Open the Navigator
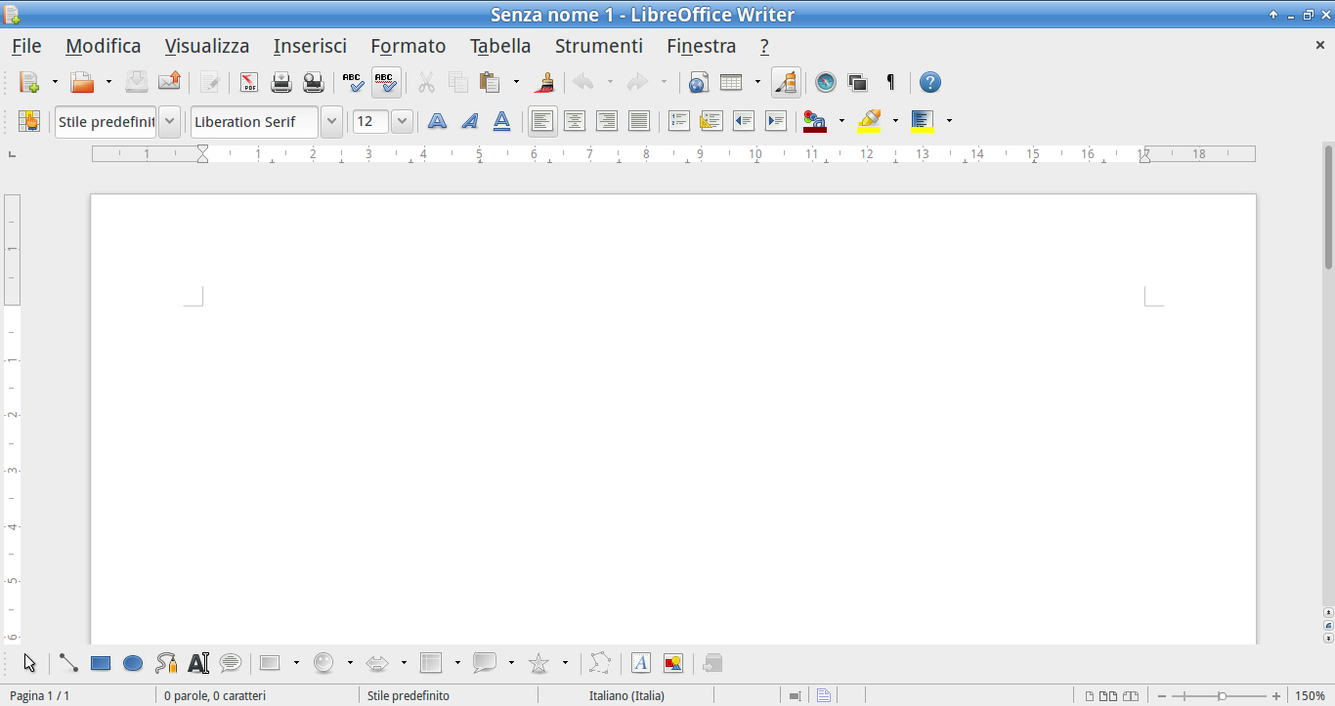 tap(826, 83)
